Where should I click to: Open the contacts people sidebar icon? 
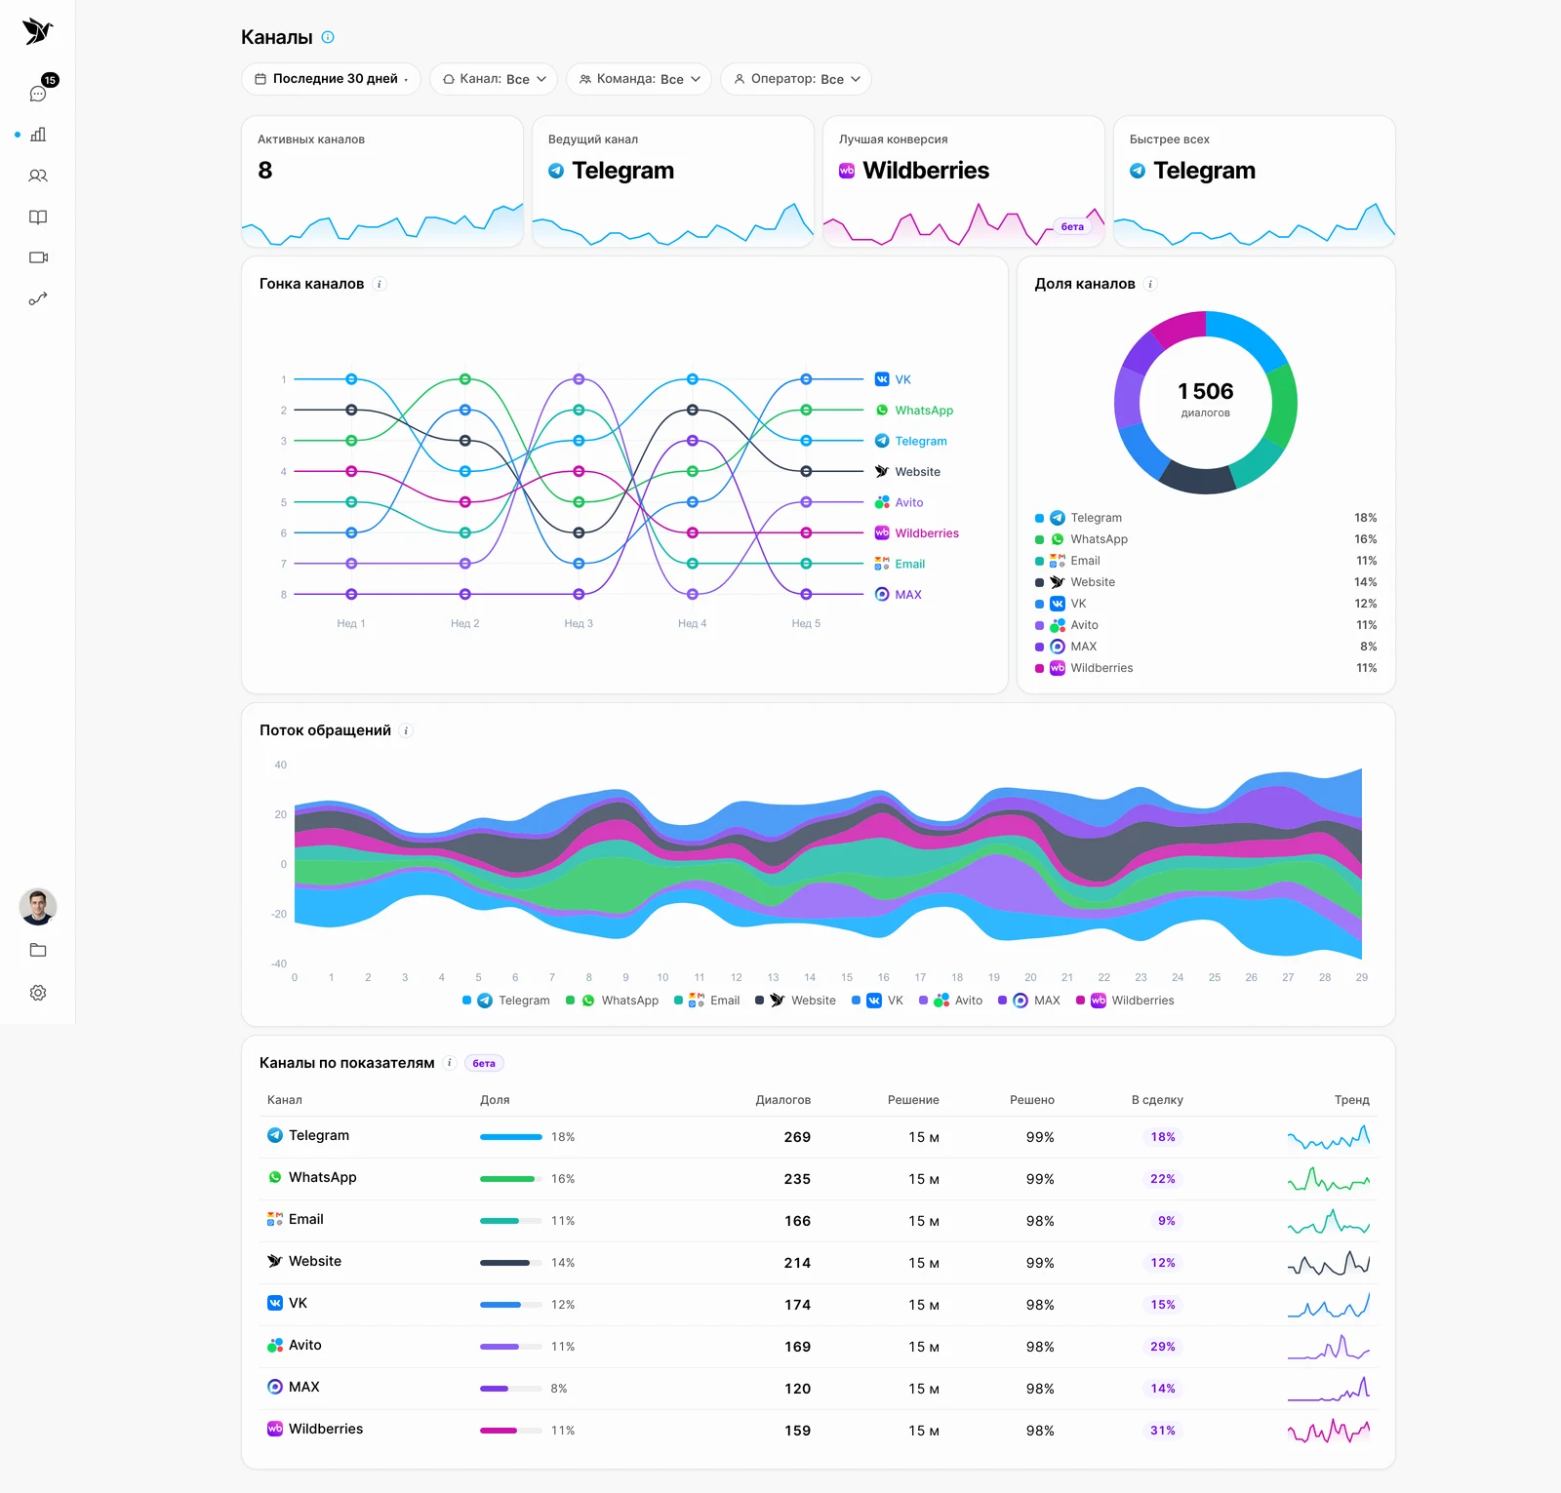pyautogui.click(x=38, y=177)
